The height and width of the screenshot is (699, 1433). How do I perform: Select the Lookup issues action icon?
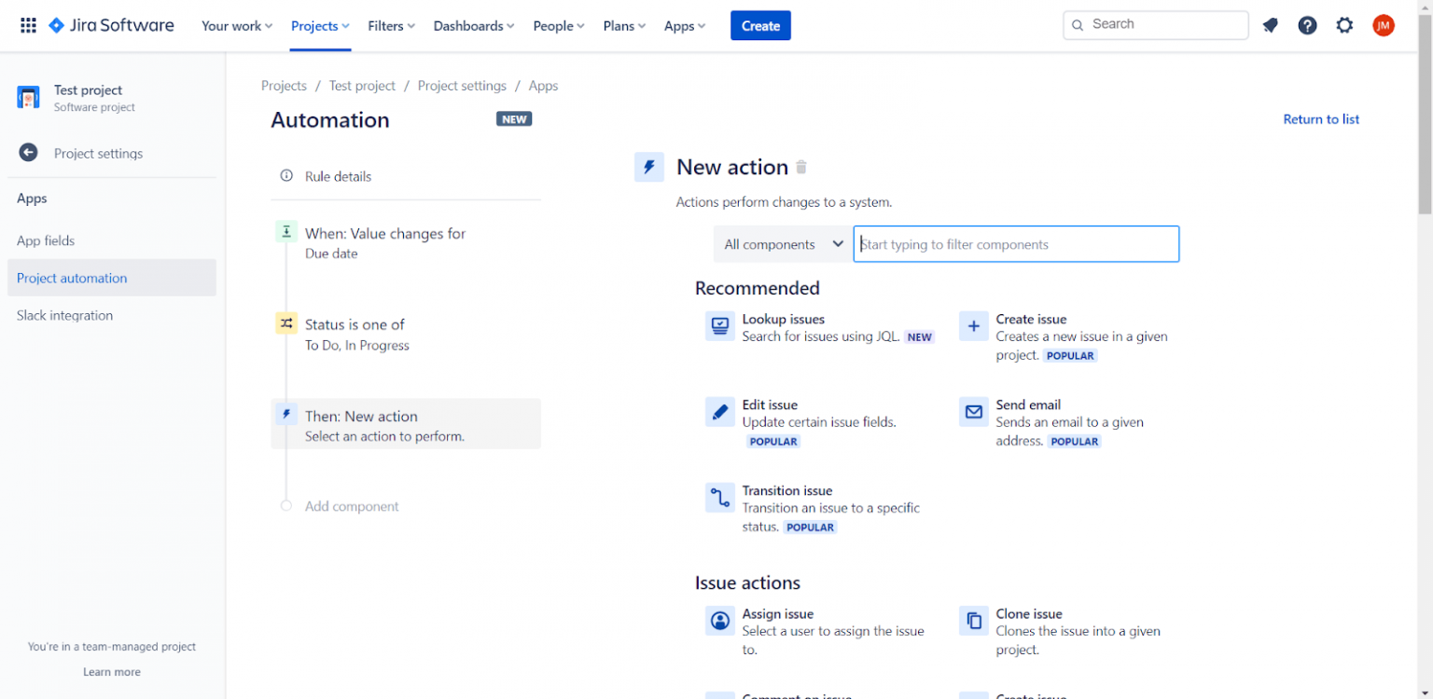tap(719, 326)
